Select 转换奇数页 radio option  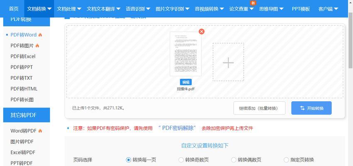pos(181,160)
